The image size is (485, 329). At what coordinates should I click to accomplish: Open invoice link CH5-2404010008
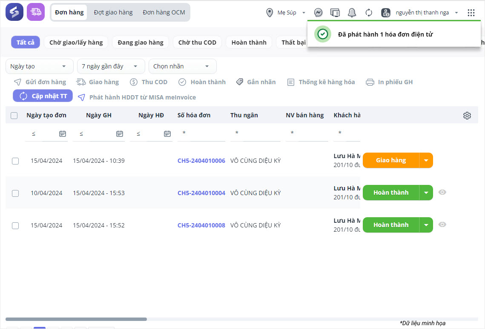201,225
